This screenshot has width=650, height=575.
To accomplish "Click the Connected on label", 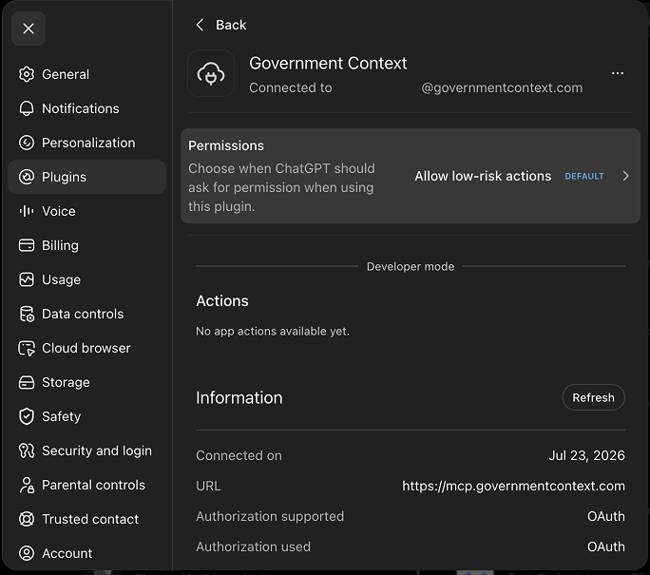I will [x=239, y=455].
